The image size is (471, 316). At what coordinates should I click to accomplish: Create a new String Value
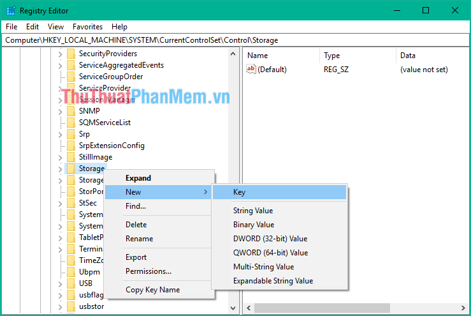click(x=279, y=211)
